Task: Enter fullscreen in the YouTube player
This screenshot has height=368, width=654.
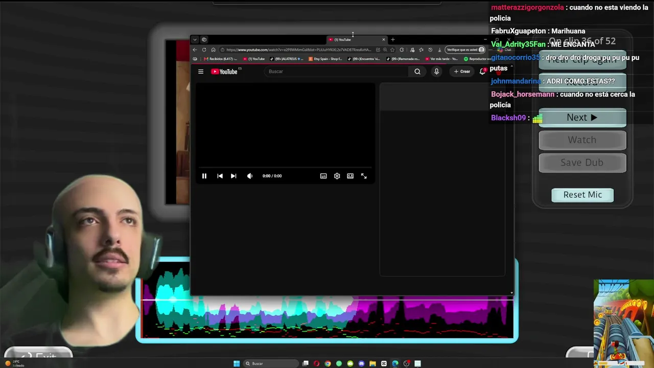Action: click(364, 176)
